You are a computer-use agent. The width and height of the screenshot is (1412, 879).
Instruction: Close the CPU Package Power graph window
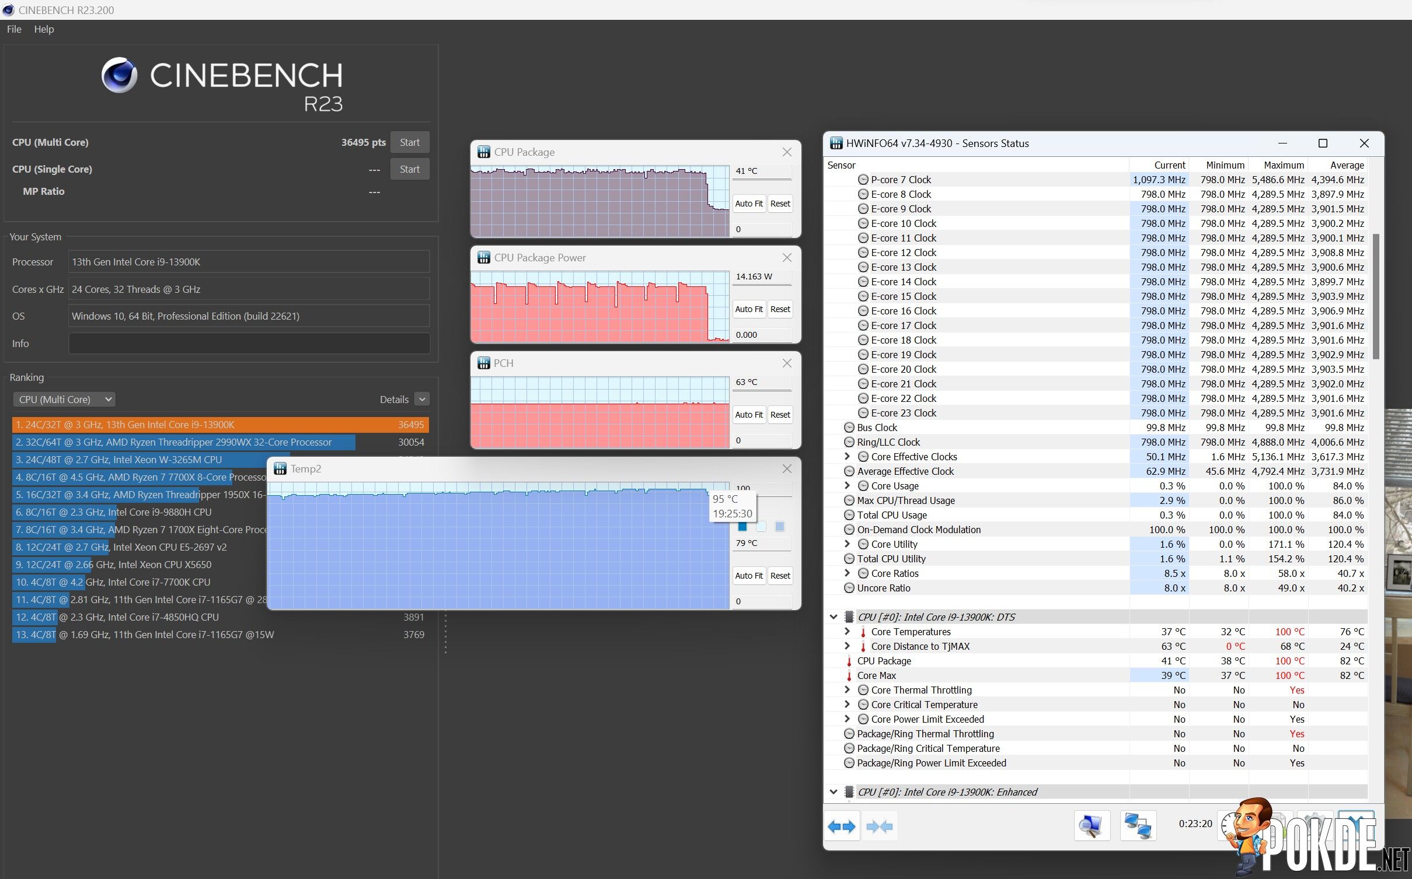tap(787, 258)
